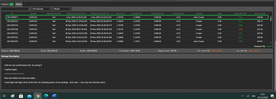Click the Realized P&L value 54.00
Image resolution: width=276 pixels, height=99 pixels.
point(269,46)
